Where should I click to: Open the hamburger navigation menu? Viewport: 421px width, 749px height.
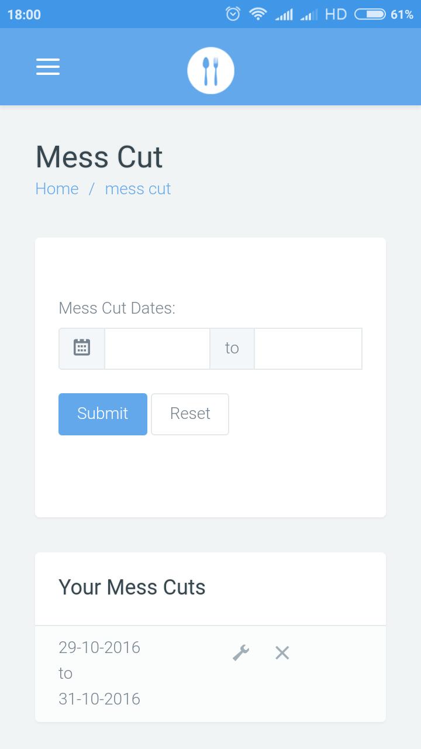point(48,67)
